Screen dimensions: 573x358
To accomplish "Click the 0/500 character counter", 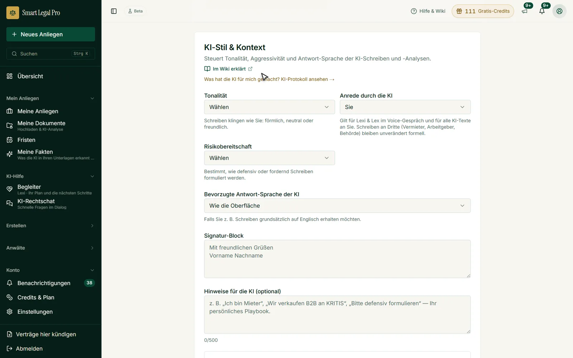I will 211,340.
